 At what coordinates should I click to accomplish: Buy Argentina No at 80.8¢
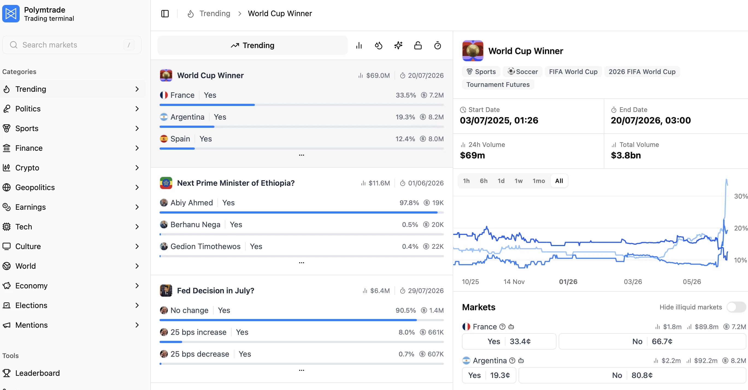tap(632, 375)
